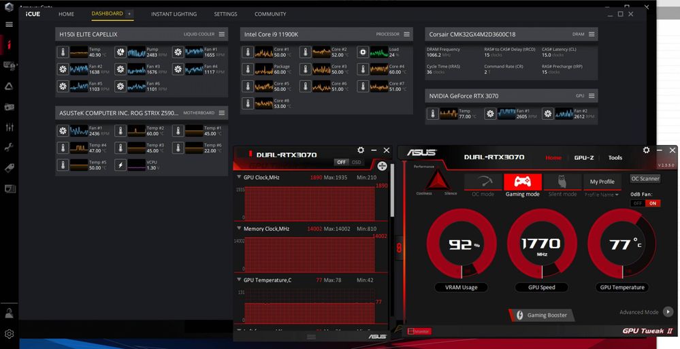
Task: Switch 0dB Fan to ON
Action: point(653,203)
